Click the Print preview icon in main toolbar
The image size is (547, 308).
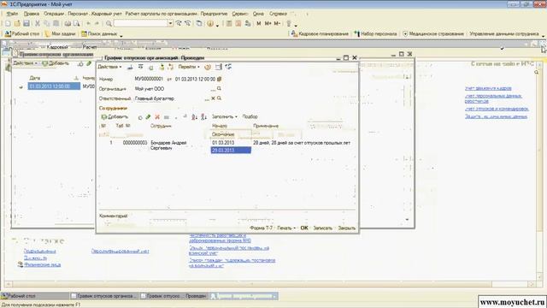(x=76, y=23)
